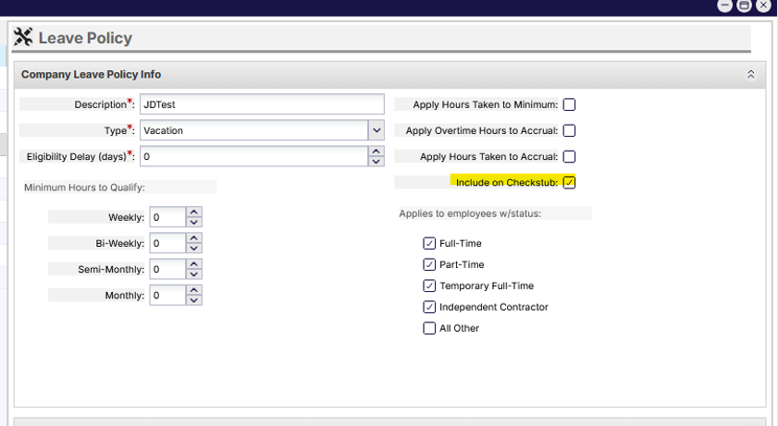Uncheck the Temporary Full-Time checkbox
This screenshot has width=778, height=426.
429,286
